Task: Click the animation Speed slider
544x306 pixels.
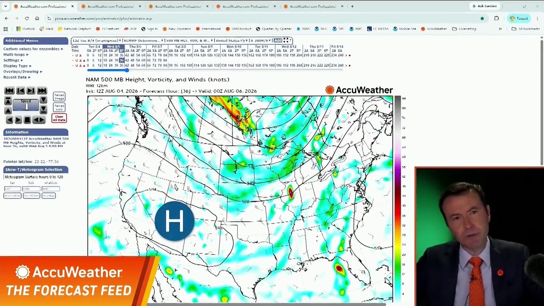Action: (x=26, y=105)
